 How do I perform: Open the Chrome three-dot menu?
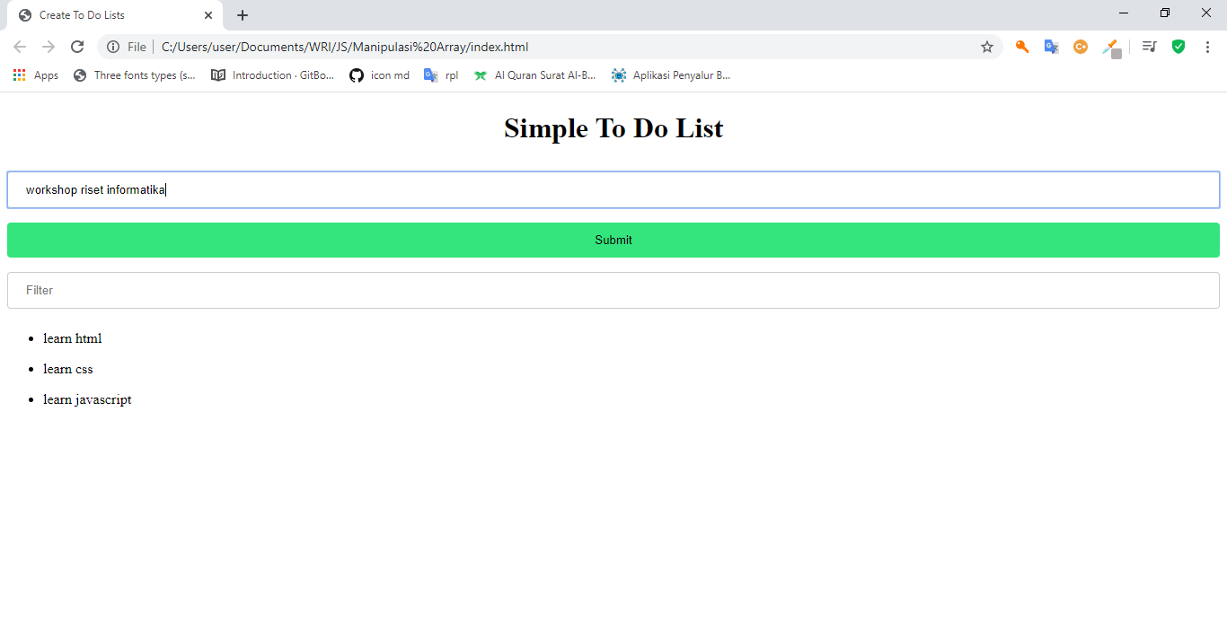pyautogui.click(x=1207, y=47)
